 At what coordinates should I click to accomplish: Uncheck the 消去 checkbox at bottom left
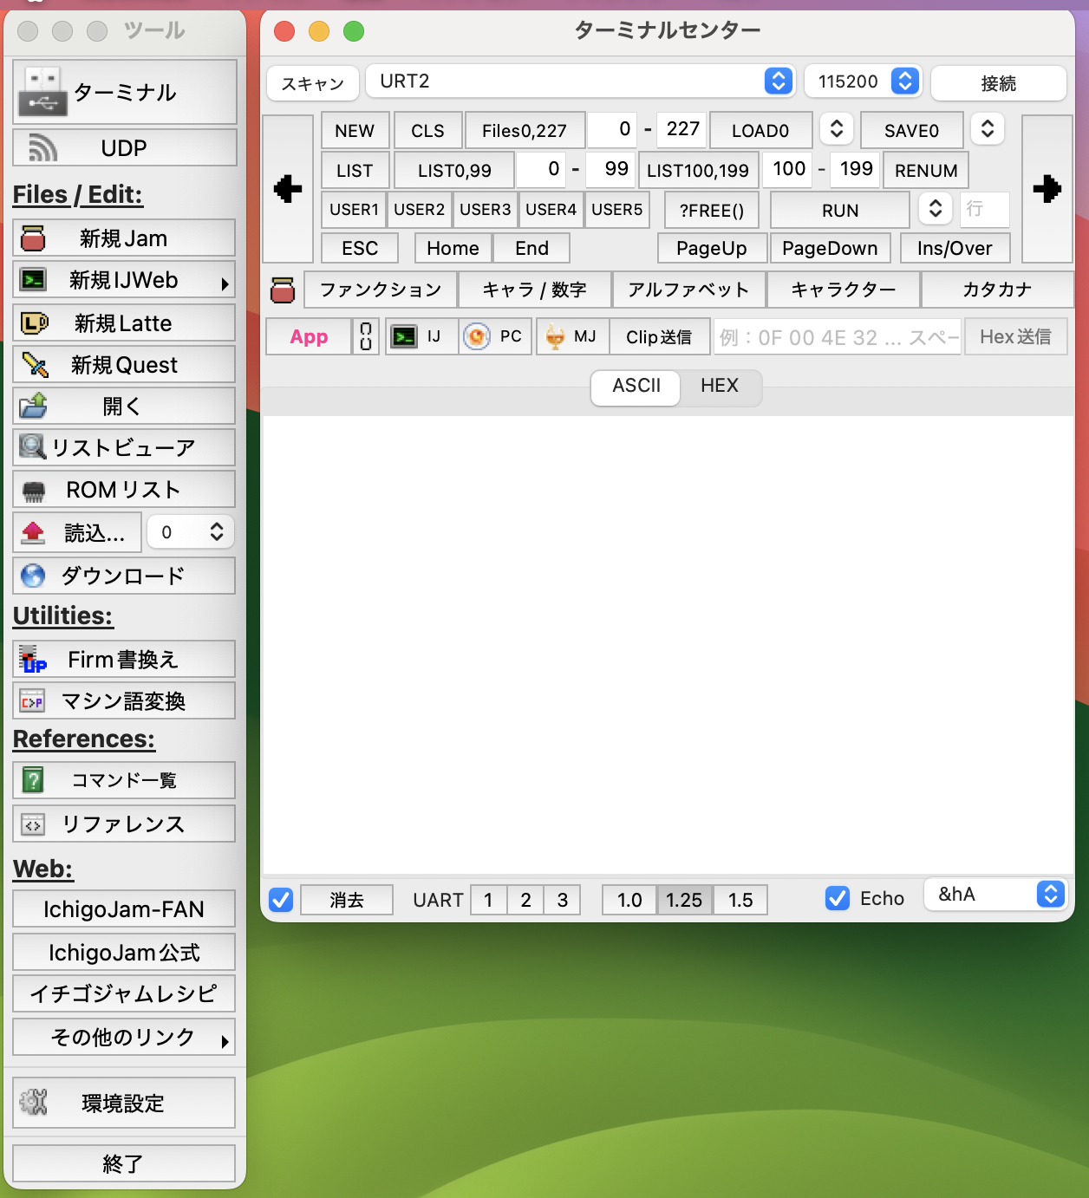pos(280,901)
